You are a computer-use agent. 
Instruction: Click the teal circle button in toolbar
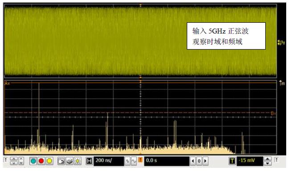click(33, 161)
